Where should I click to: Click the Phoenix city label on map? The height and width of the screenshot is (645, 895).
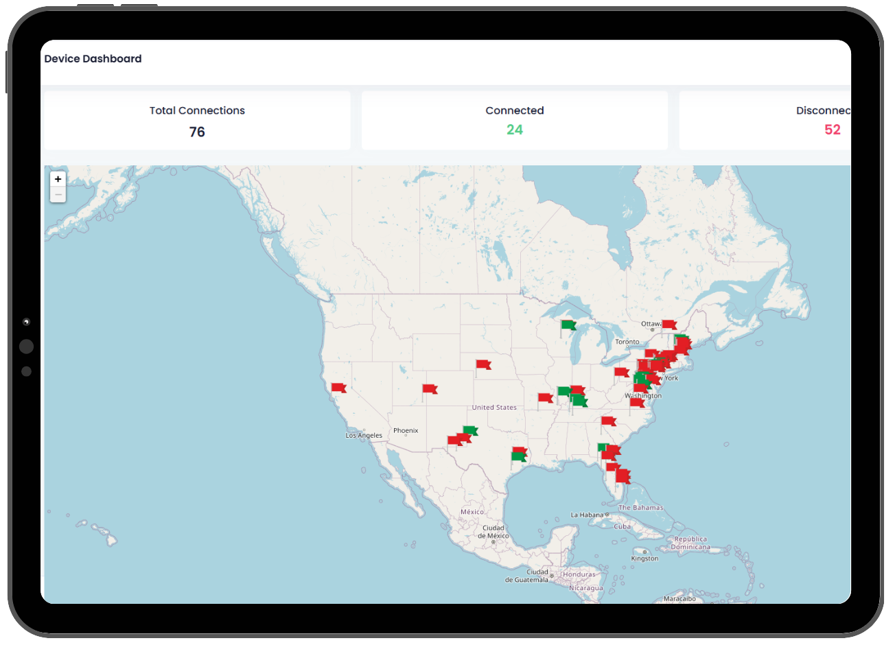click(406, 431)
